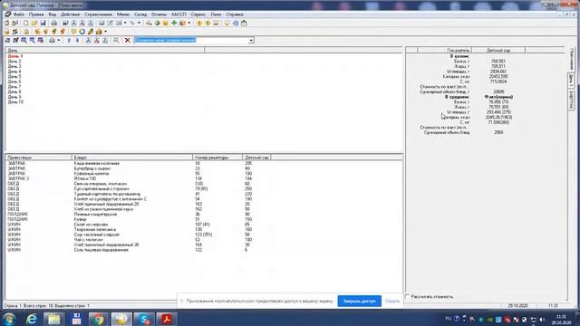Toggle the Рассчитать стоимость checkbox
Image resolution: width=580 pixels, height=326 pixels.
pos(407,296)
